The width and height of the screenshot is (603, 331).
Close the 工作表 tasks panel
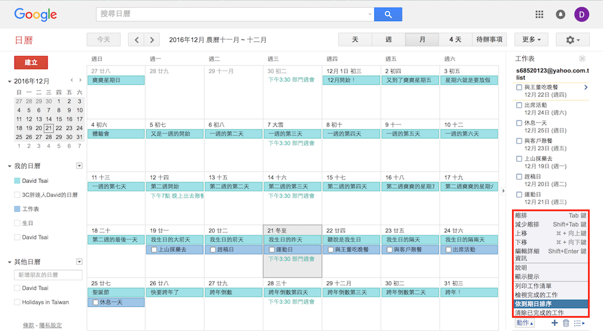click(582, 58)
